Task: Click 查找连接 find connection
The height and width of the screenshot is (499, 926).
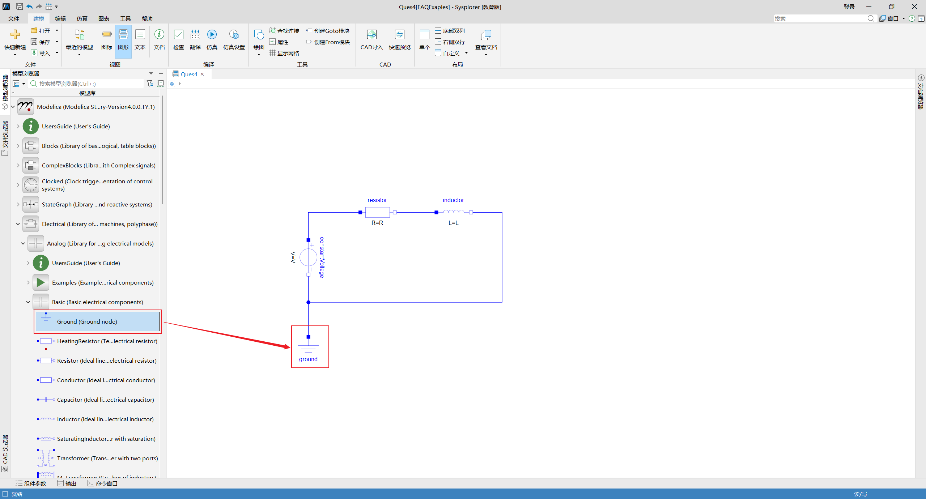Action: click(x=284, y=31)
